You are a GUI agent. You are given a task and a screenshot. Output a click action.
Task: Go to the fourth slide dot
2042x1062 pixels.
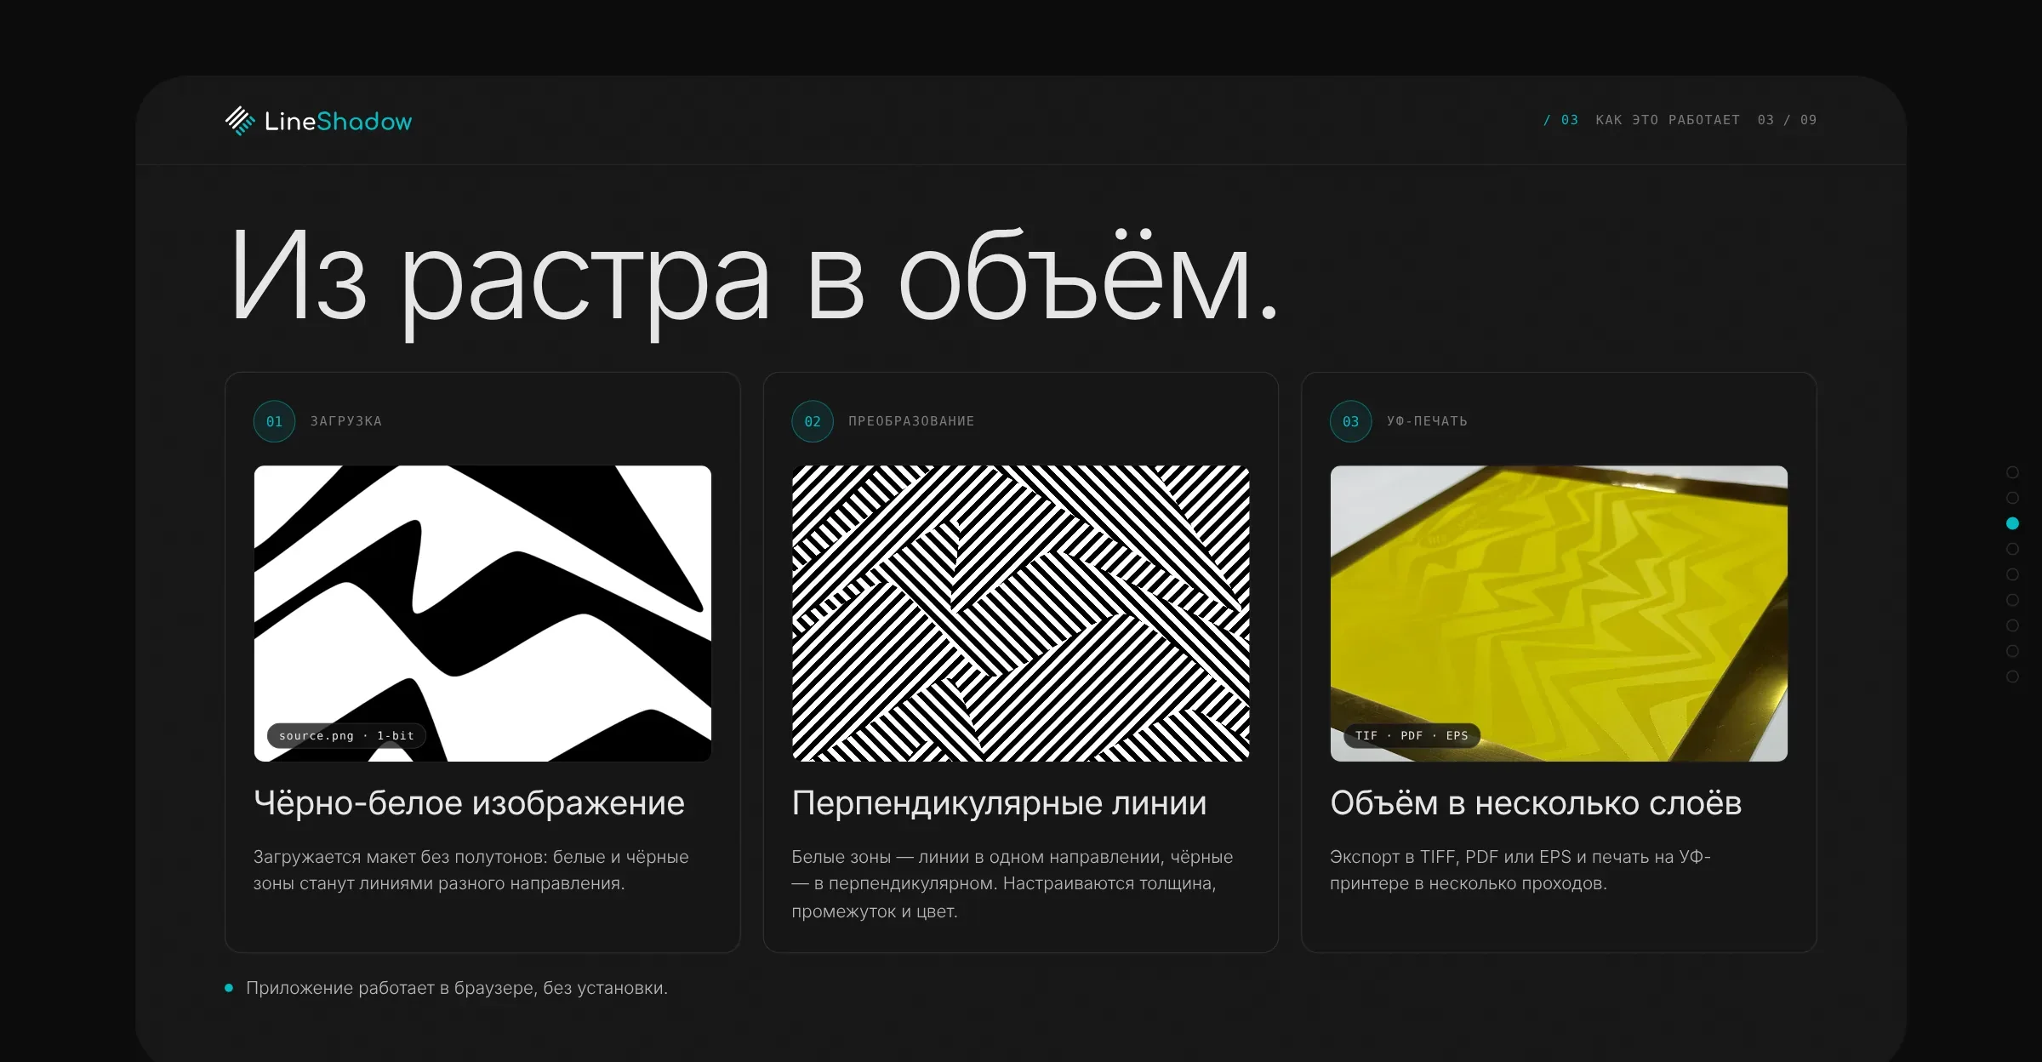click(x=2012, y=549)
